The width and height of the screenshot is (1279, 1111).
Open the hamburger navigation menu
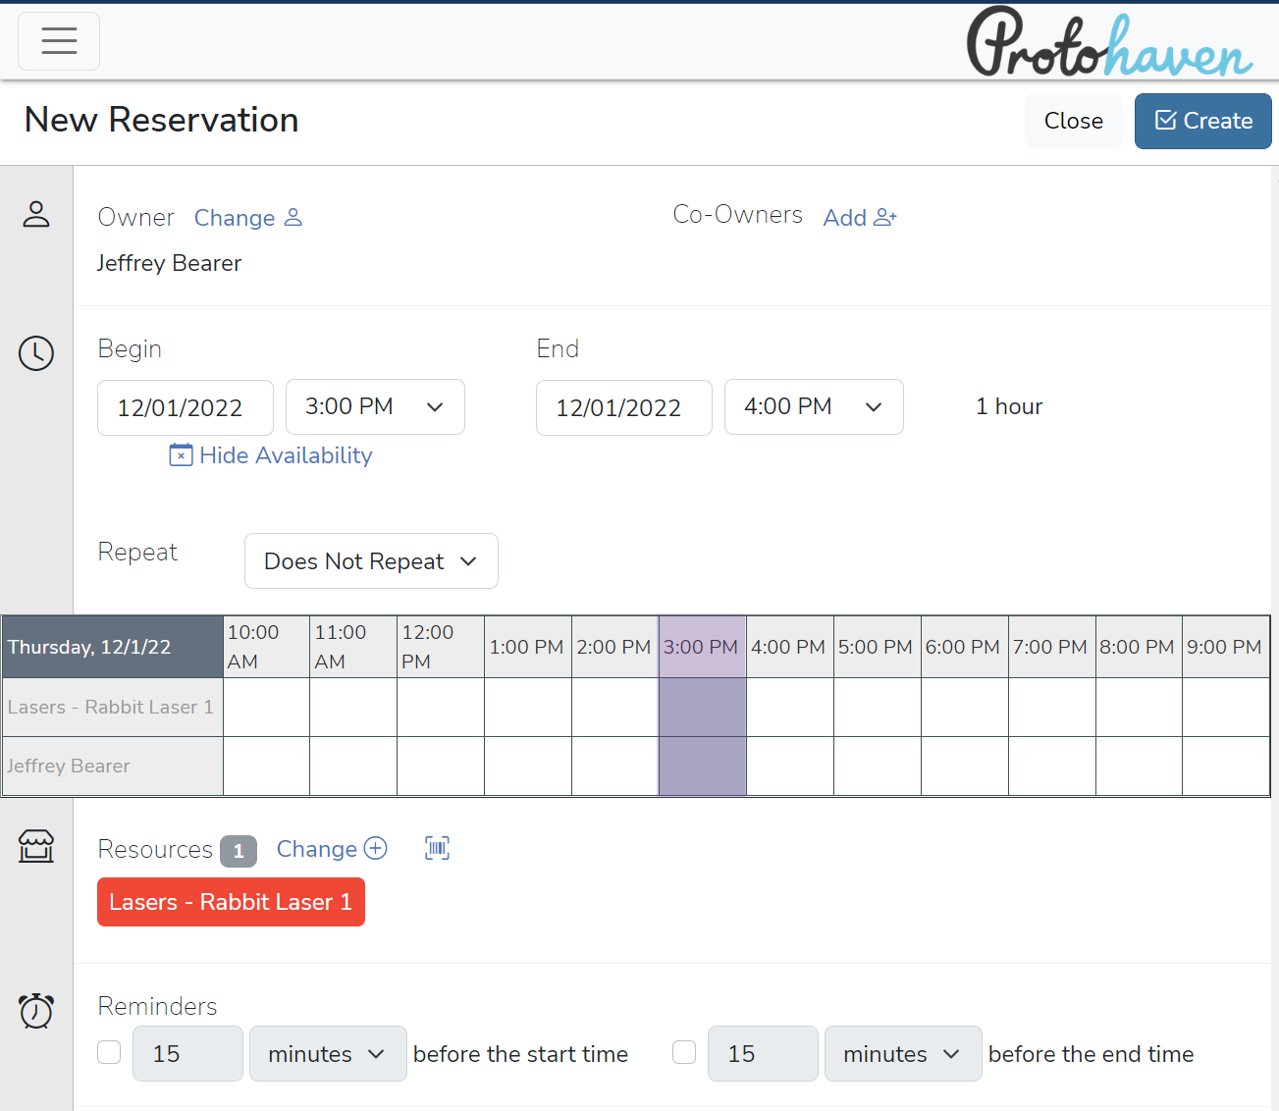(59, 41)
